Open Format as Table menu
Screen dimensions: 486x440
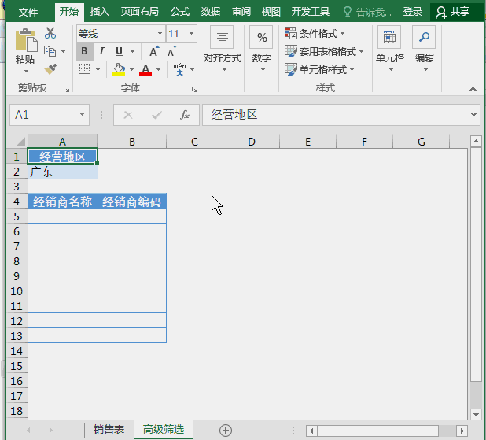point(323,51)
